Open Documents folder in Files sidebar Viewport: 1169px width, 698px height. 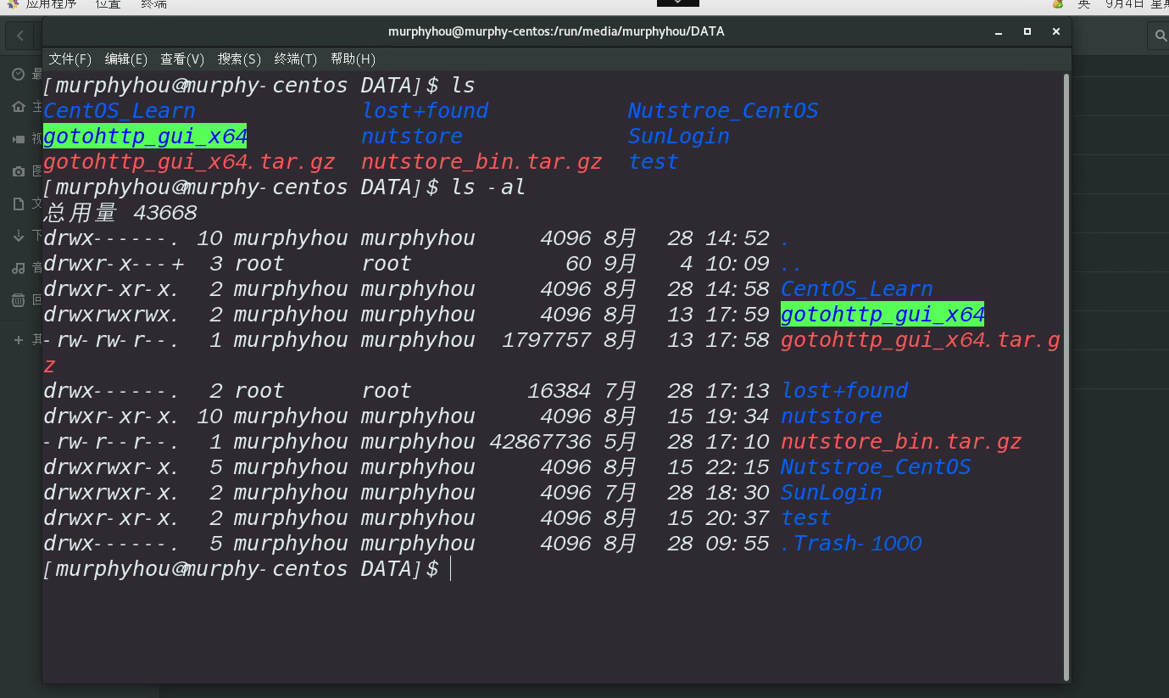18,204
